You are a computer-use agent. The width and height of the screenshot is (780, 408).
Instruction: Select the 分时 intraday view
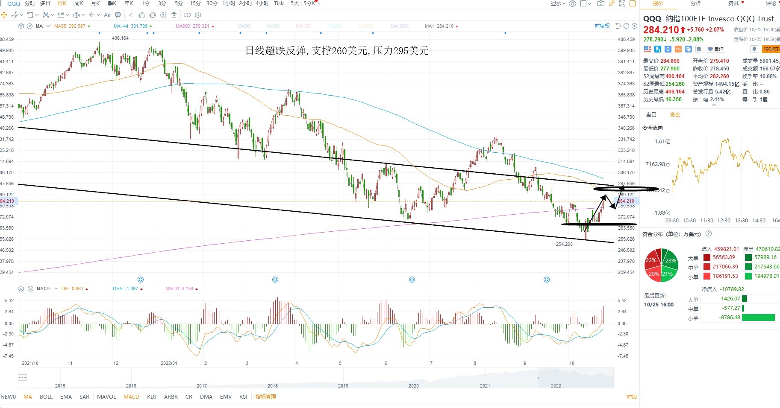point(29,3)
